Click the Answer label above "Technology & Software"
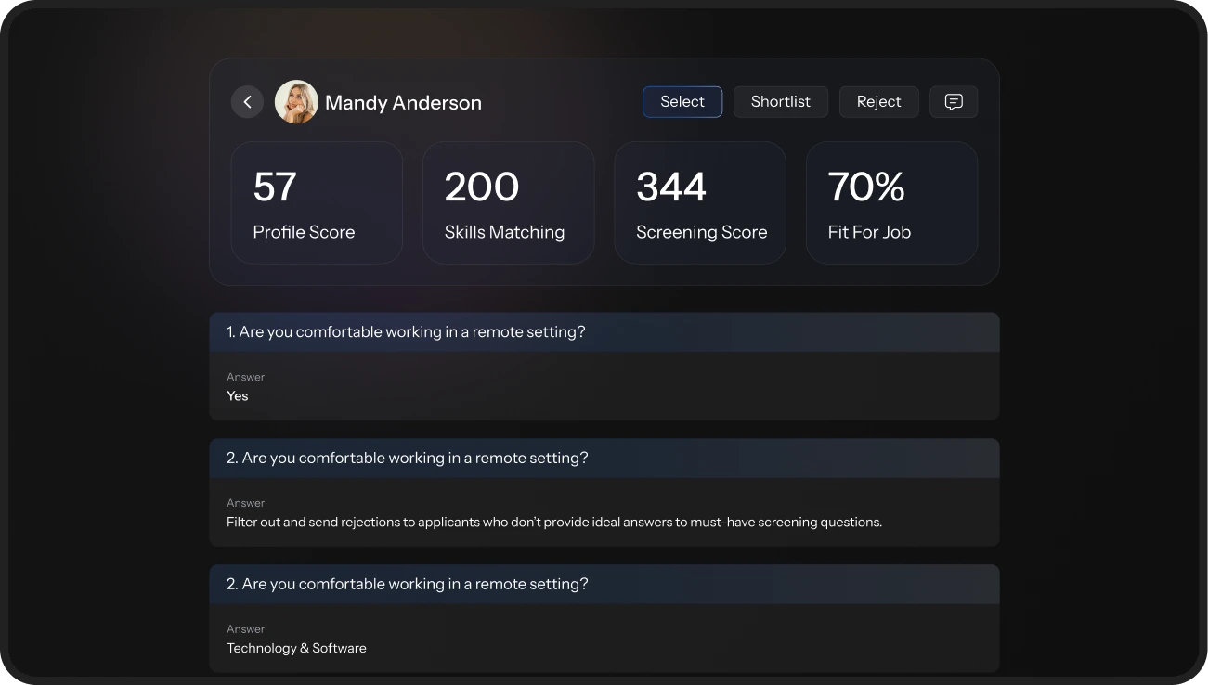Image resolution: width=1208 pixels, height=685 pixels. point(245,629)
